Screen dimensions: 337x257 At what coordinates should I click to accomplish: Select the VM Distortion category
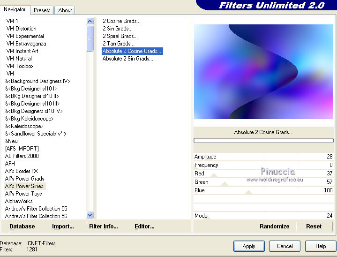click(21, 29)
